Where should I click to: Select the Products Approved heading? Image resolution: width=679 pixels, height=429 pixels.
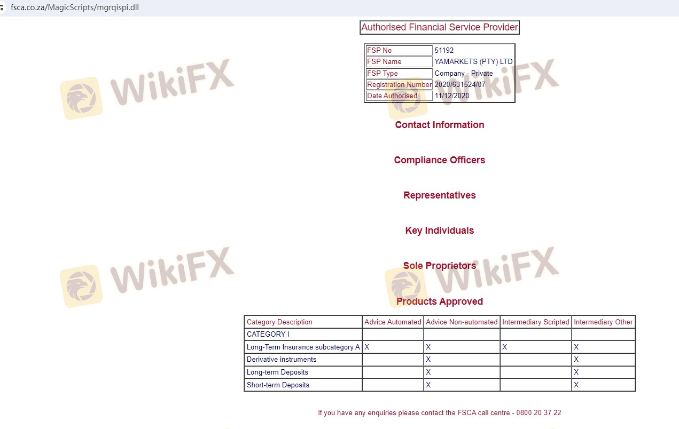(x=440, y=301)
